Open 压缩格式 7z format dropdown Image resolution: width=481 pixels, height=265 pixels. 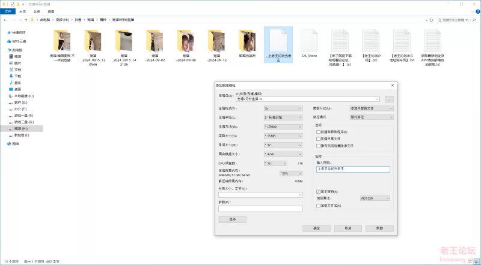pos(283,109)
